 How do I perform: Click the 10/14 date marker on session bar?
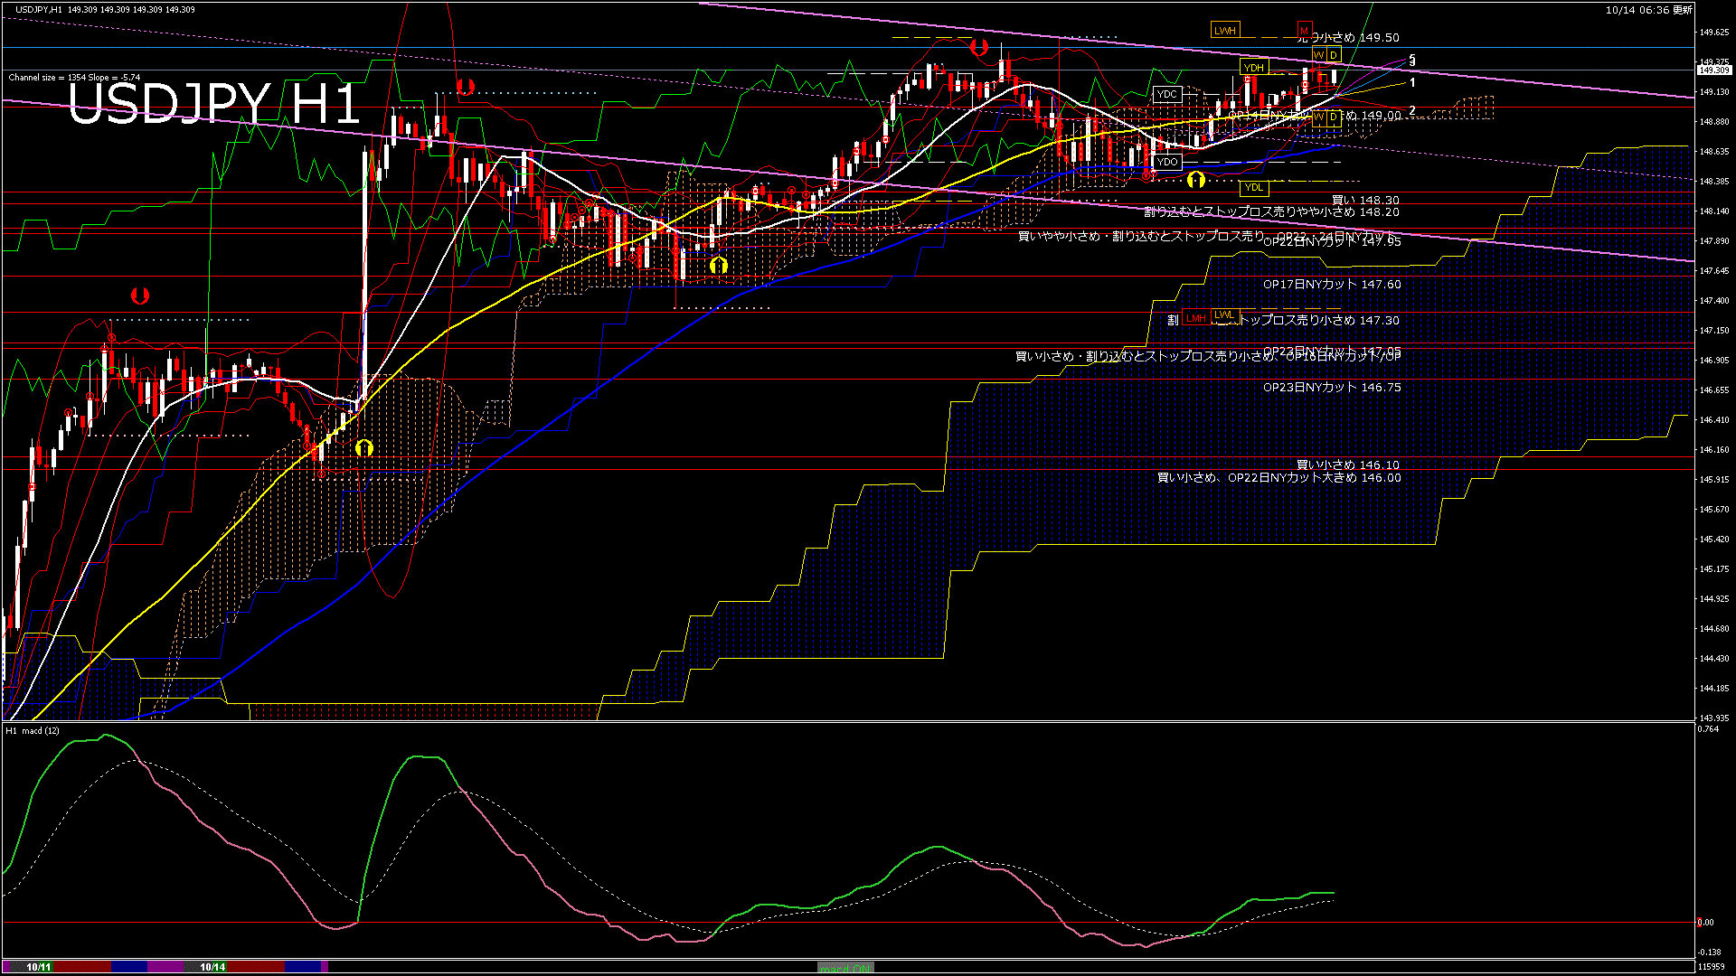tap(212, 967)
